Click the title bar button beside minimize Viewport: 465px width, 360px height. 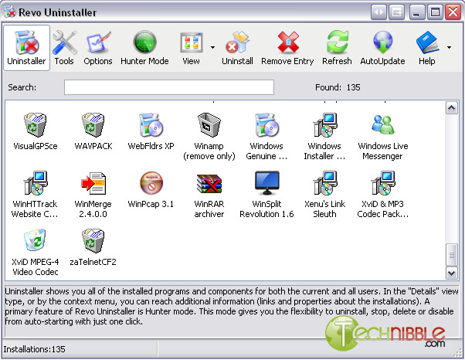[x=397, y=12]
